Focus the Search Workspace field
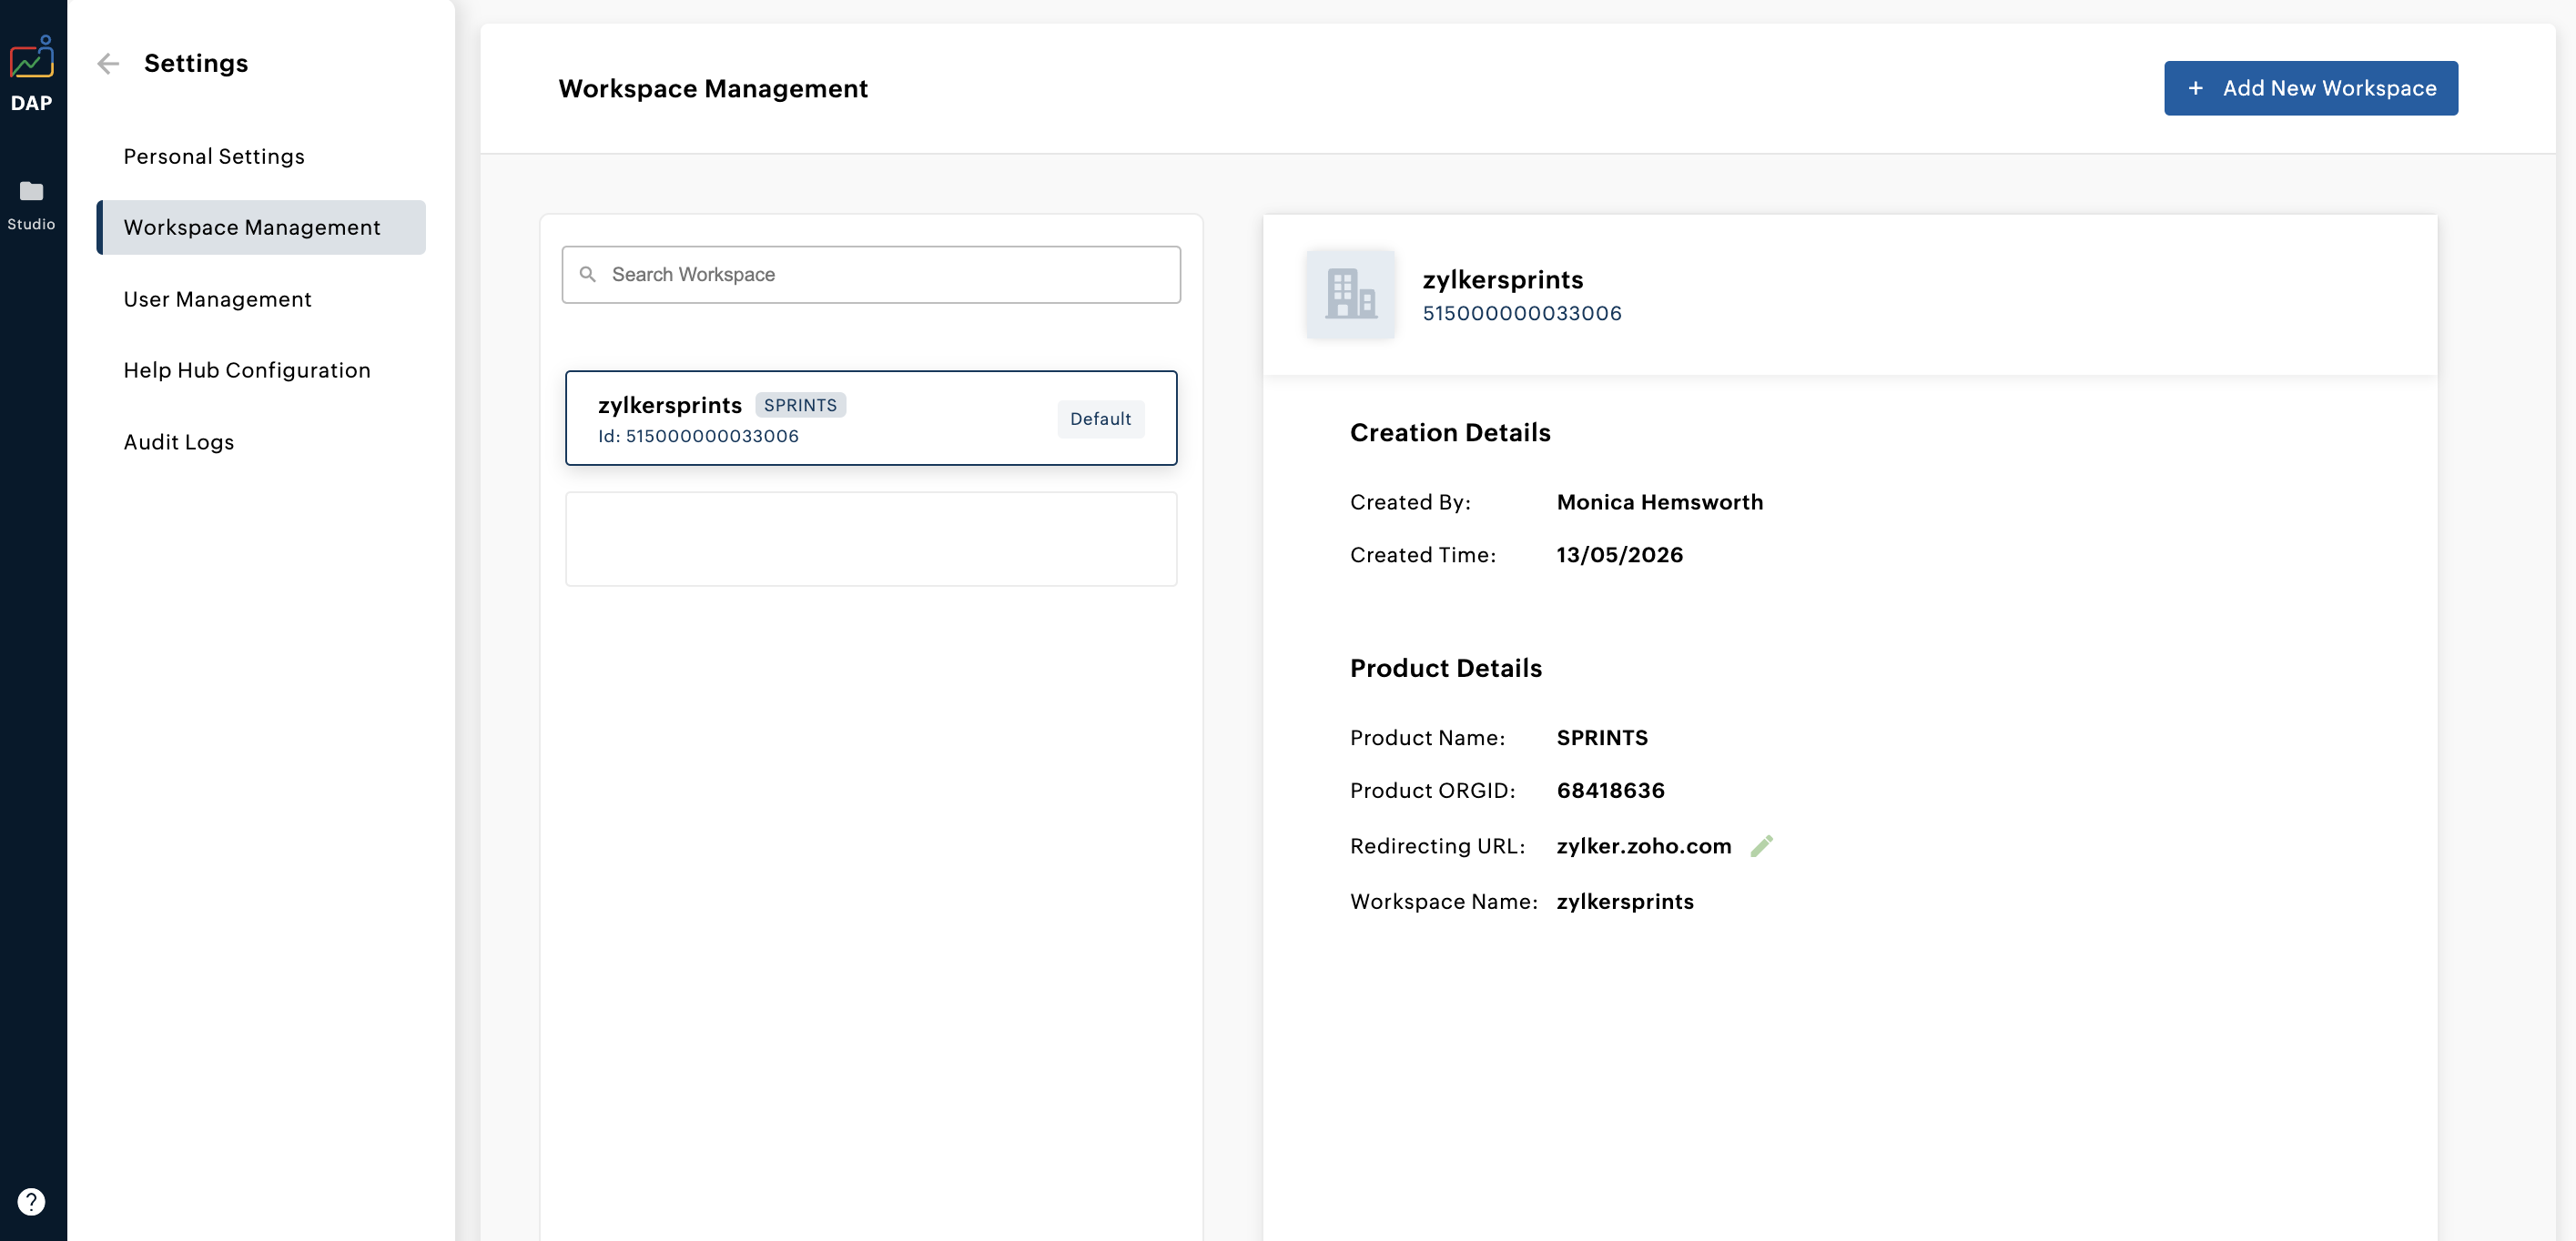The image size is (2576, 1241). 871,275
